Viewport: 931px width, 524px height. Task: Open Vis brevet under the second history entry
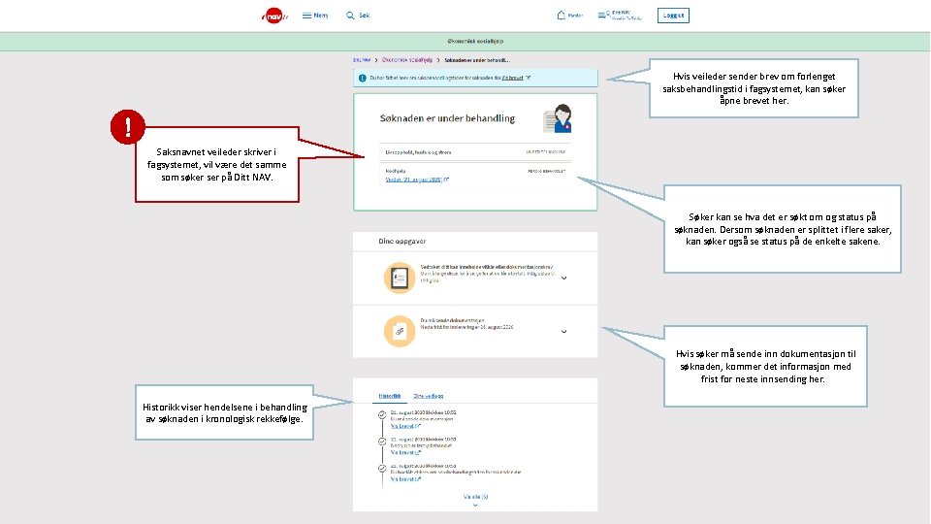pyautogui.click(x=405, y=453)
